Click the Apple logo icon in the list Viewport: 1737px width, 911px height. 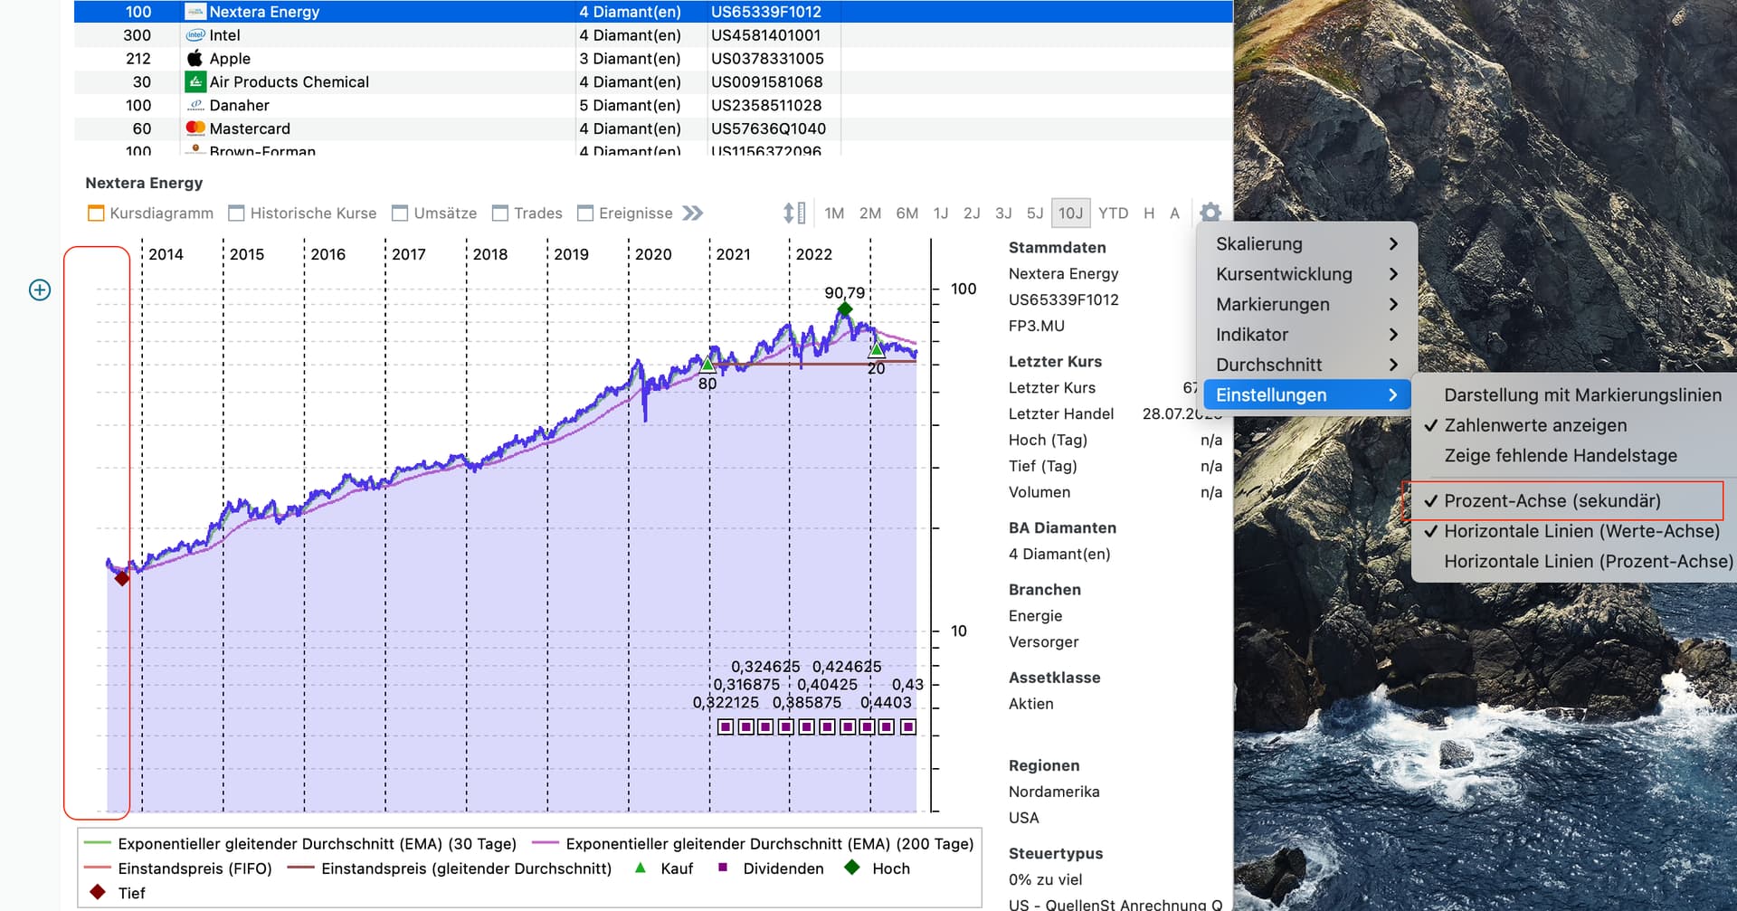tap(195, 58)
